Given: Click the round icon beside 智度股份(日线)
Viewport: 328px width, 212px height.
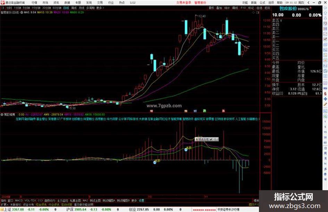Looking at the screenshot, I should pyautogui.click(x=22, y=13).
